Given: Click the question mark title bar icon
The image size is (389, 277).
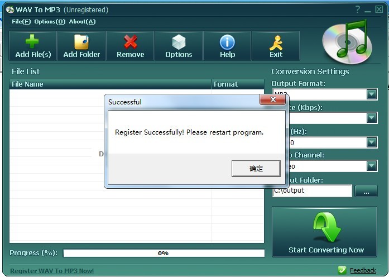Looking at the screenshot, I should [358, 9].
